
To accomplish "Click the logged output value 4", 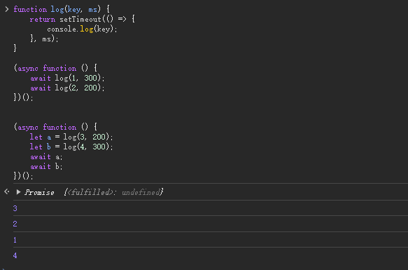I will [15, 255].
